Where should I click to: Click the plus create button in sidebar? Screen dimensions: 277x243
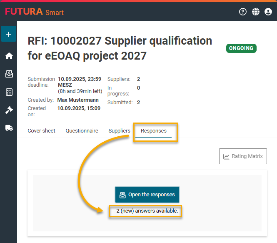8,34
